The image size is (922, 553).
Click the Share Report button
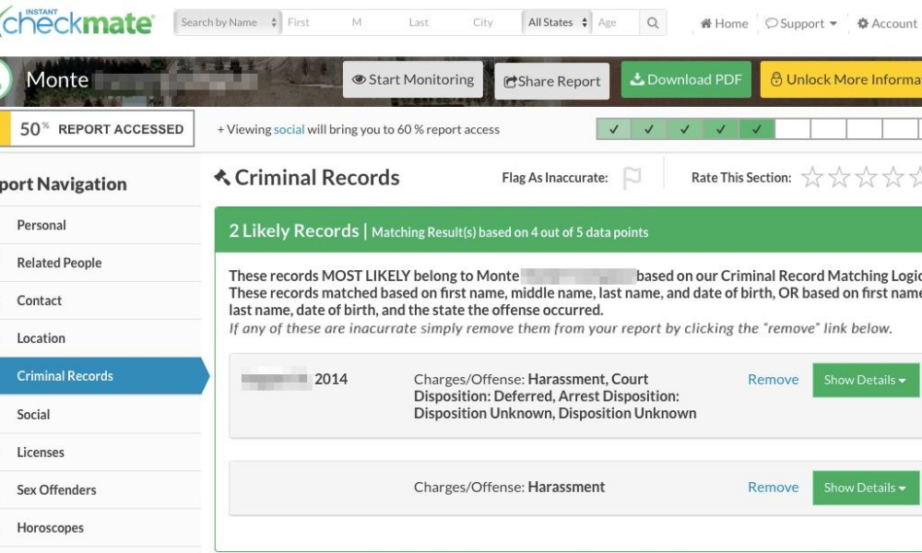coord(551,81)
